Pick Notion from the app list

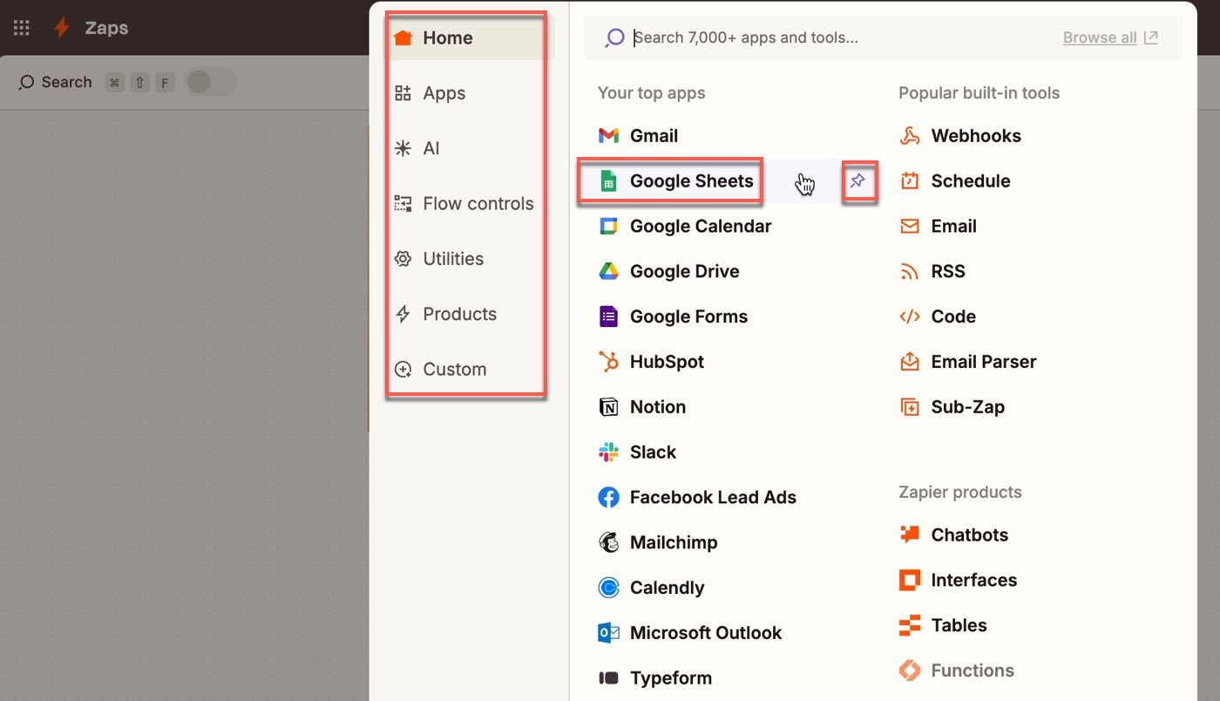(641, 407)
